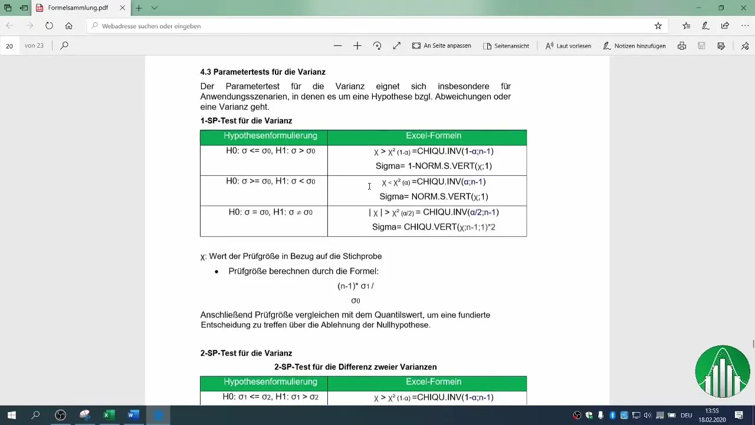This screenshot has height=425, width=755.
Task: Open the tabs you've set aside
Action: pyautogui.click(x=8, y=8)
